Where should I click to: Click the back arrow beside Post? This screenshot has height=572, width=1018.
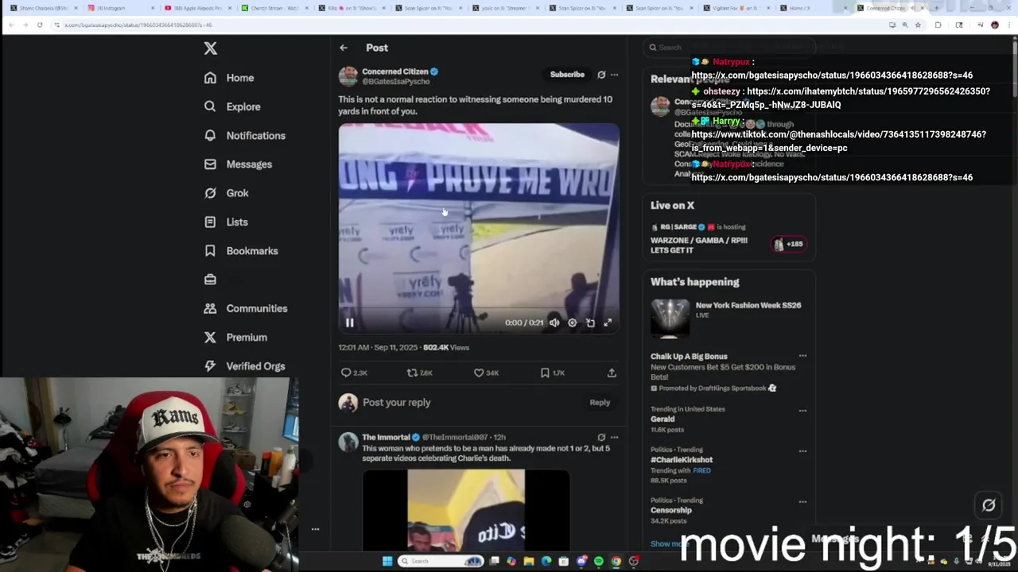[x=344, y=48]
